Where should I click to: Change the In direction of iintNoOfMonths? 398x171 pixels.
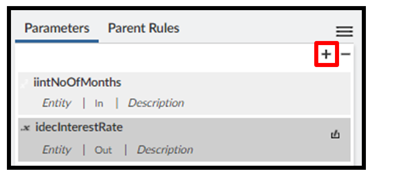[x=99, y=104]
